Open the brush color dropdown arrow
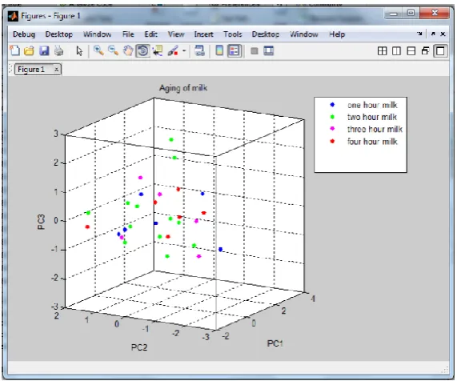 coord(184,51)
